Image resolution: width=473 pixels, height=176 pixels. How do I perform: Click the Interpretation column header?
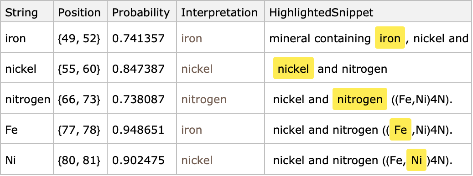click(x=219, y=13)
